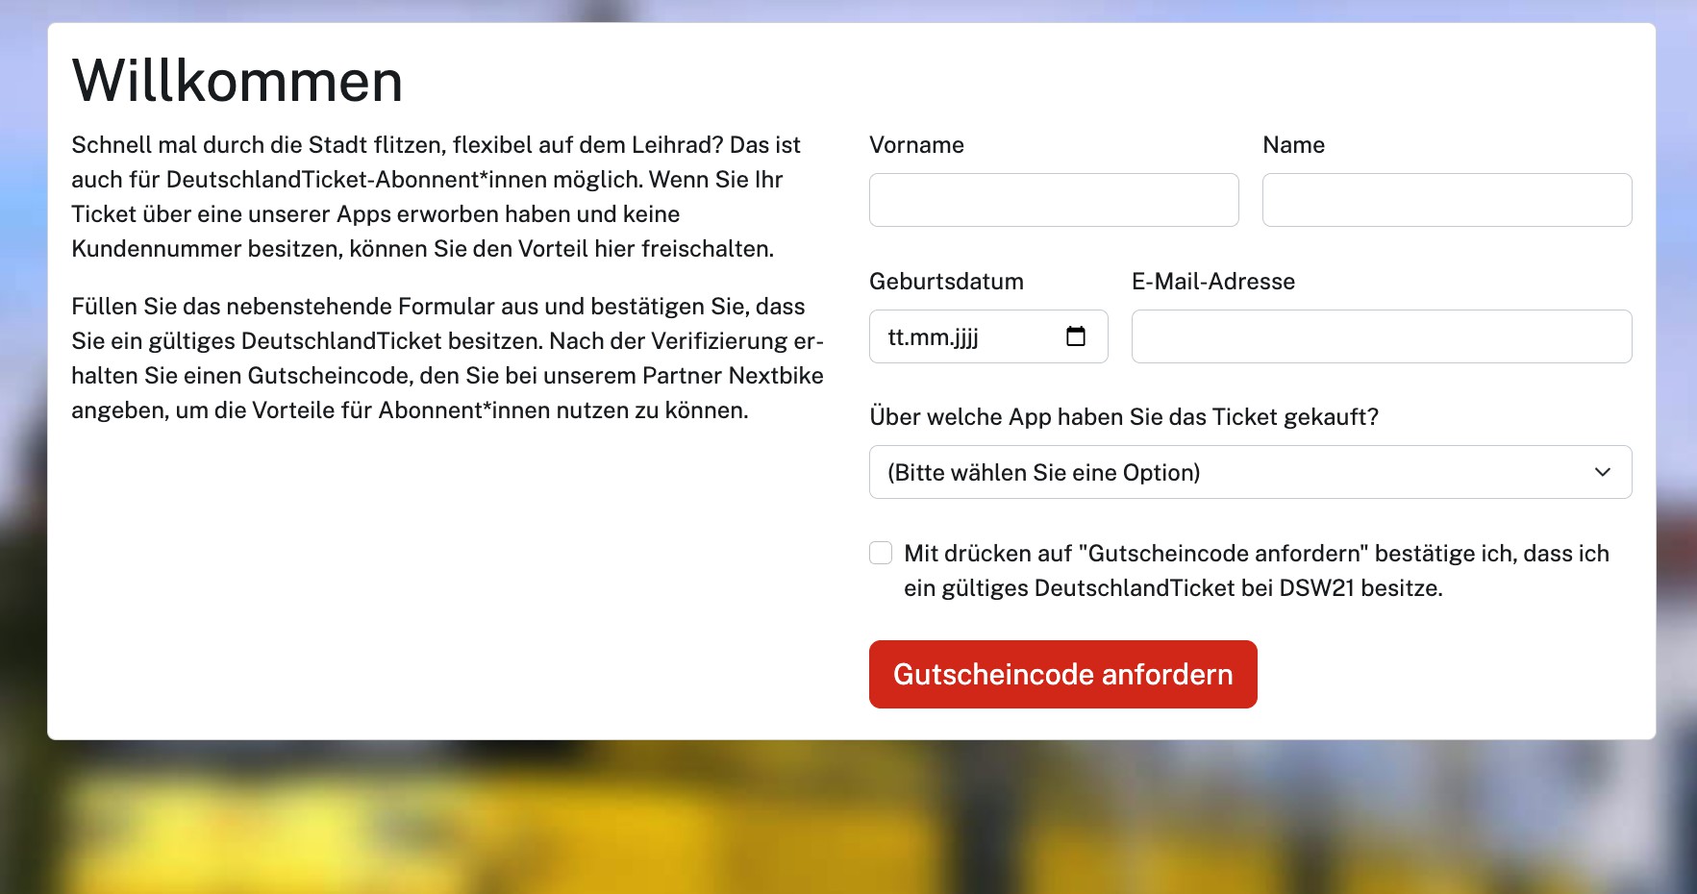Click the day part "tt" of birthdate
The width and height of the screenshot is (1697, 894).
(895, 337)
